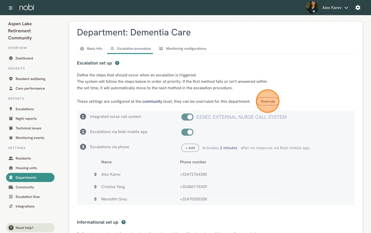The image size is (371, 233).
Task: Switch to Monitoring configurations tab
Action: 183,48
